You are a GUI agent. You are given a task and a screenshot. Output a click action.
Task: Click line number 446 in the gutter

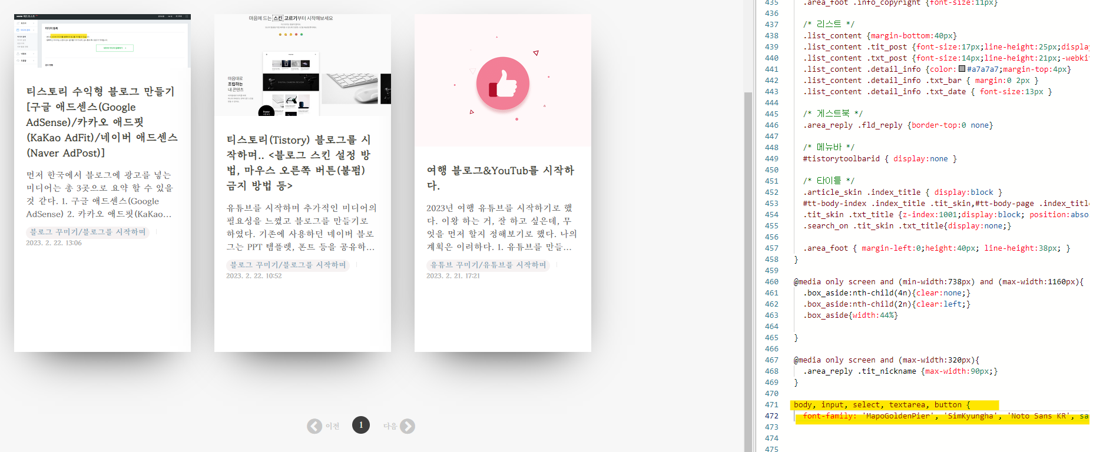click(x=771, y=125)
